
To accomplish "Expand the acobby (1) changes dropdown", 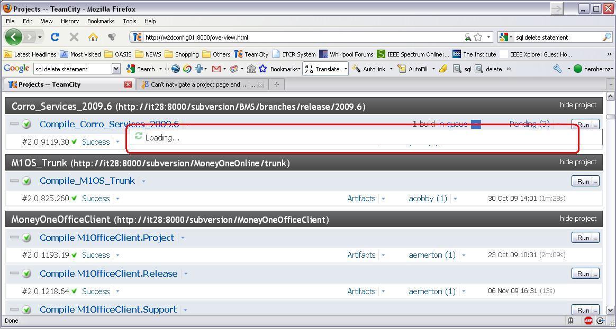I will (455, 199).
